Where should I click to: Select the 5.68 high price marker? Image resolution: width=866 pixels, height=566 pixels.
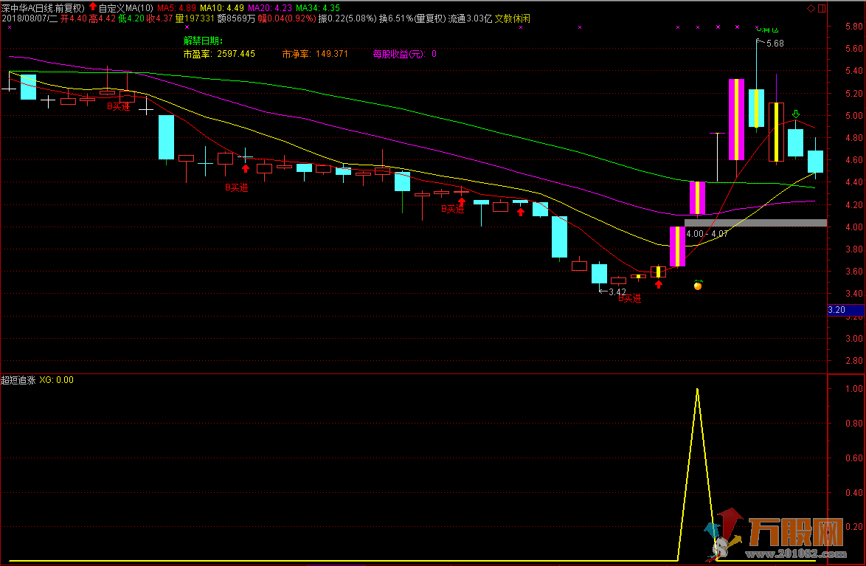pos(775,44)
